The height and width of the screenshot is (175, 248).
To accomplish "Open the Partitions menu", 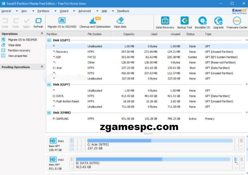I will [43, 11].
